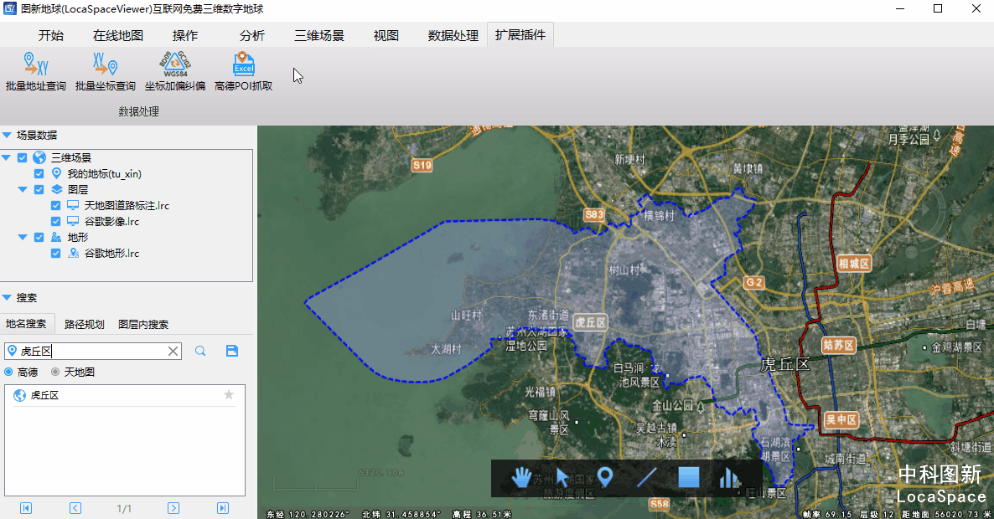Open the 批量地址查询 batch address query tool
994x519 pixels.
coord(36,71)
